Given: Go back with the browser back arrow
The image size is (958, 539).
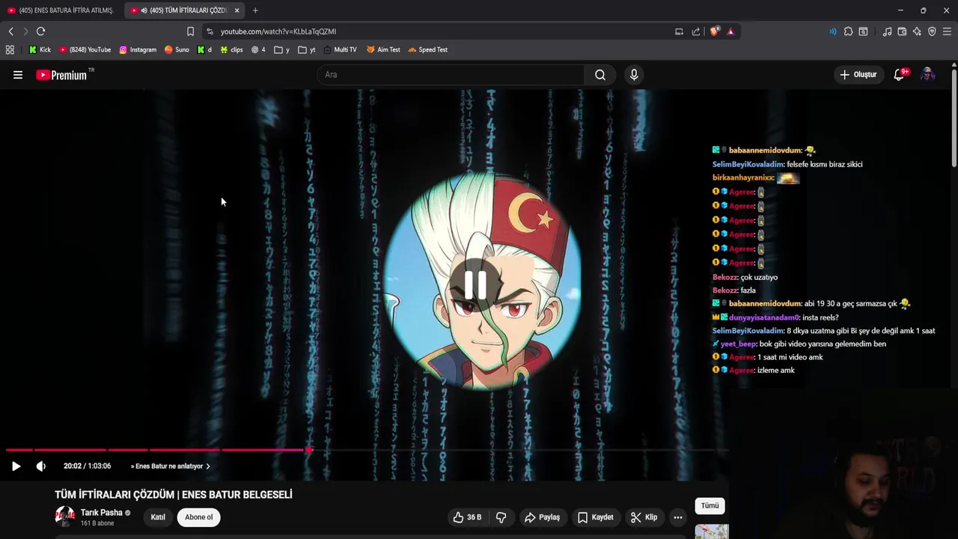Looking at the screenshot, I should coord(10,31).
